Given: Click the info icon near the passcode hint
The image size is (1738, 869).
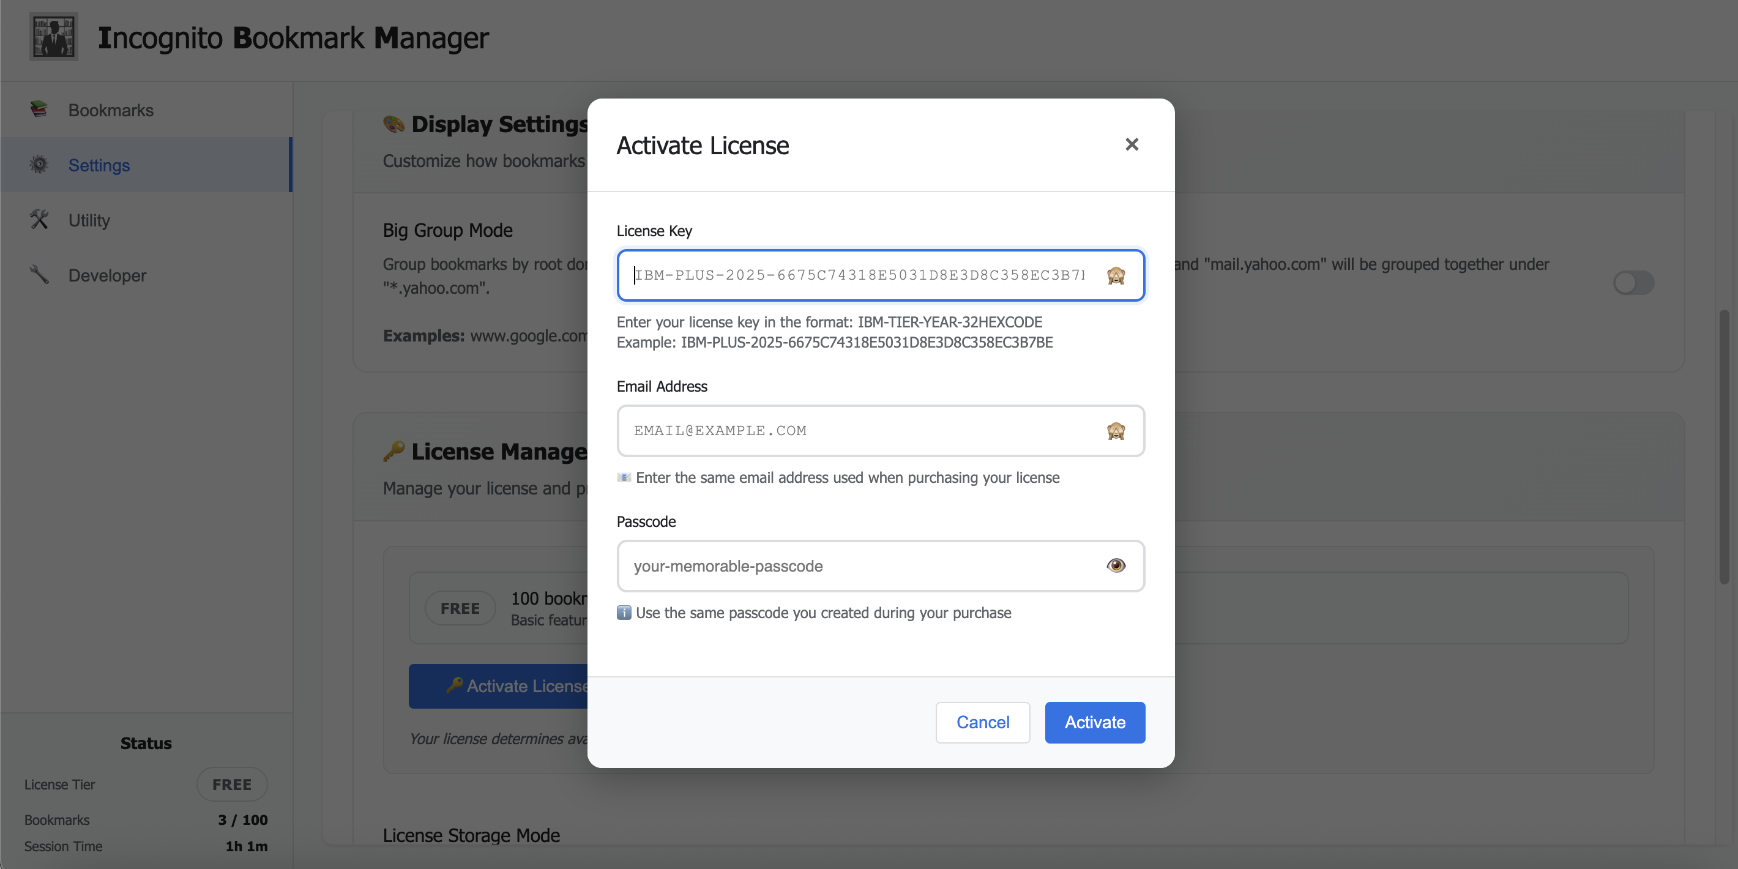Looking at the screenshot, I should coord(623,613).
